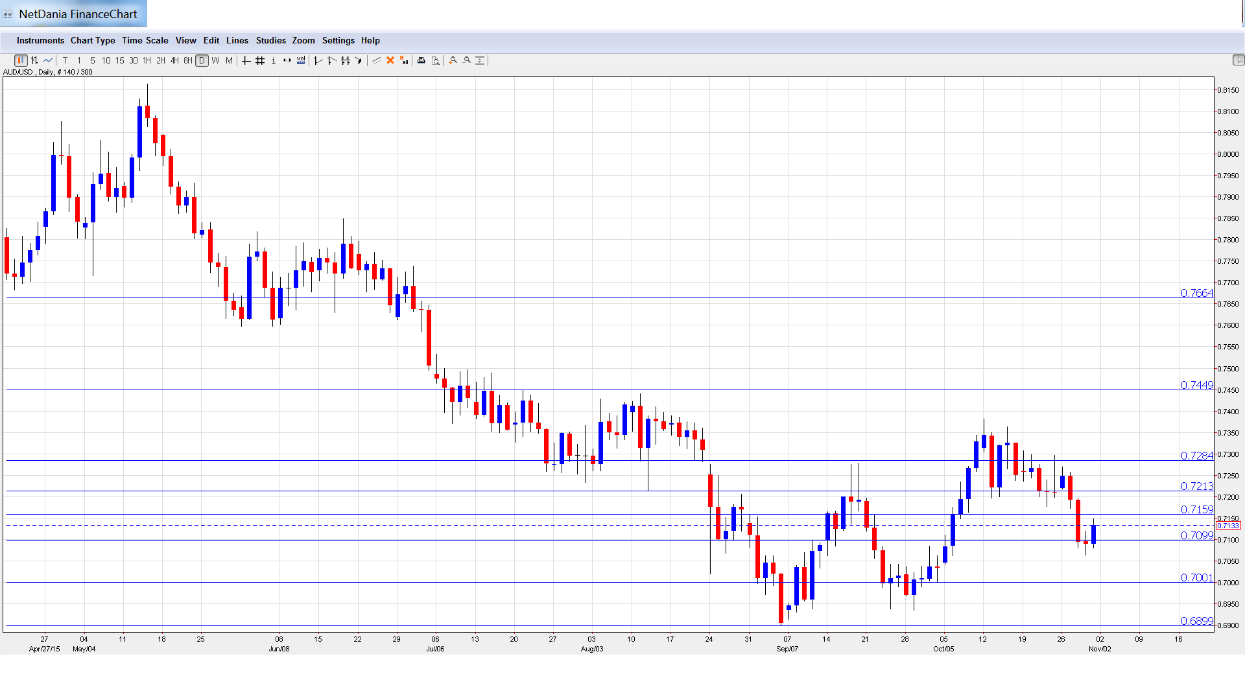Viewport: 1245px width, 700px height.
Task: Toggle the volume display icon
Action: point(301,60)
